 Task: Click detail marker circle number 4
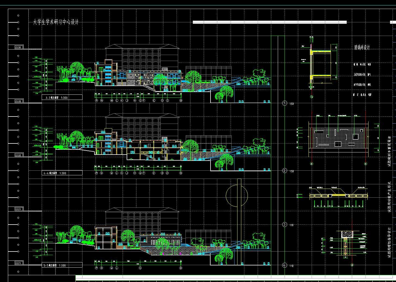tap(285, 265)
